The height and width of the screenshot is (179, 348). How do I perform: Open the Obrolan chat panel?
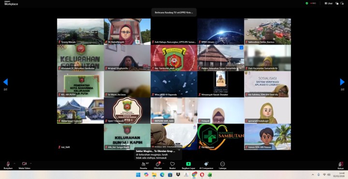click(158, 165)
